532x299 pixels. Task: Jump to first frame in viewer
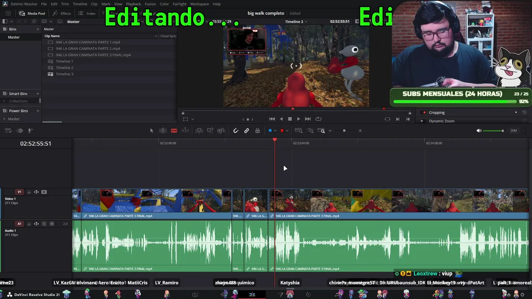pos(272,119)
